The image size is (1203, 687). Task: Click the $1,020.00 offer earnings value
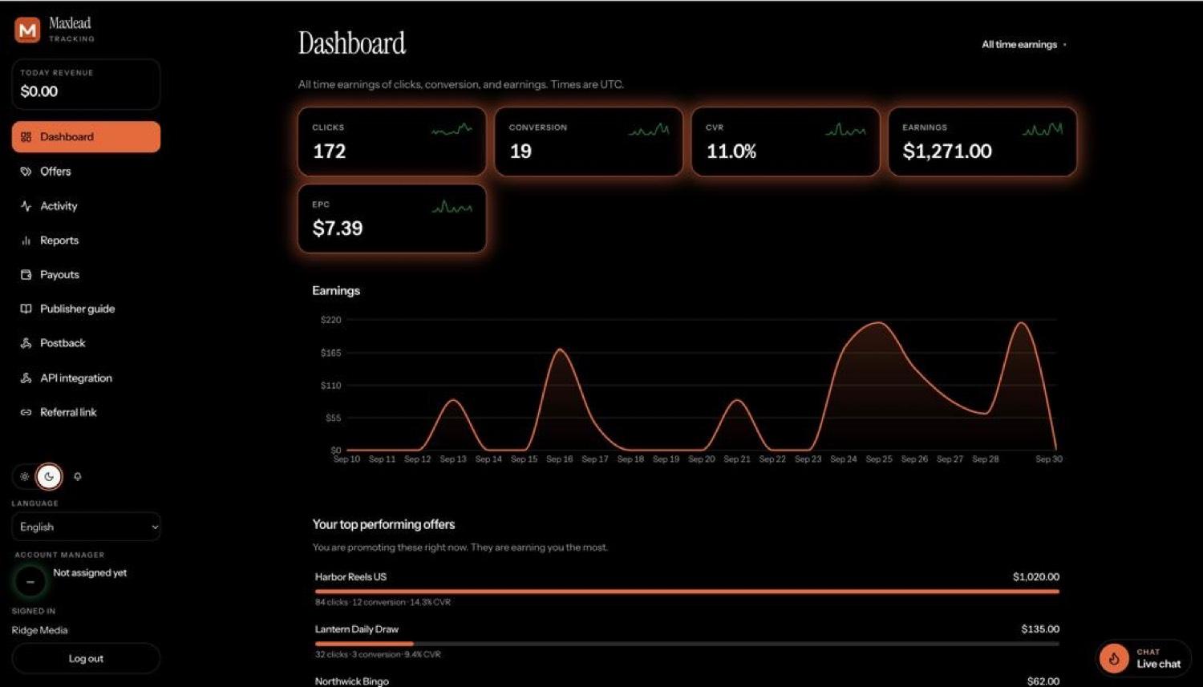1036,576
